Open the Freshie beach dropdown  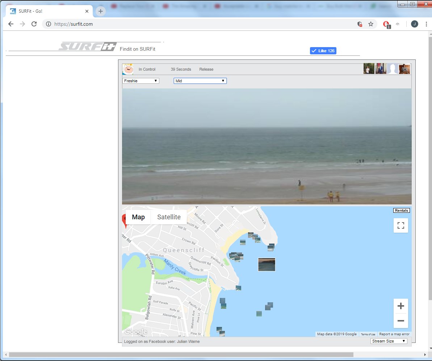pos(141,81)
